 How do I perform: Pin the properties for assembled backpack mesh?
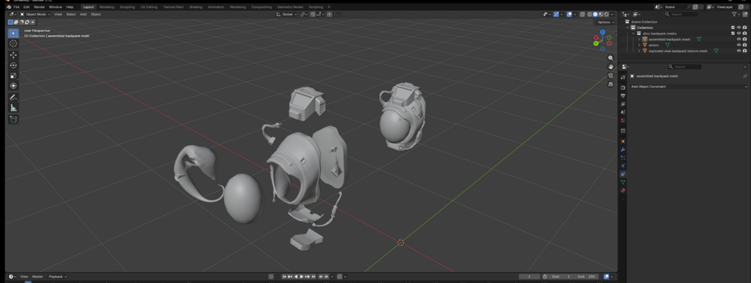(745, 76)
